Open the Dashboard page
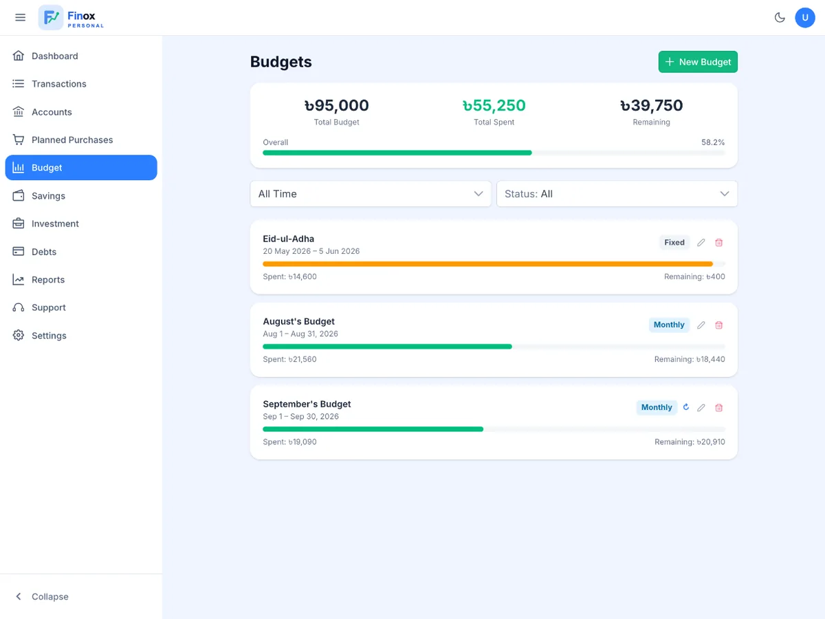This screenshot has height=619, width=825. (x=81, y=56)
